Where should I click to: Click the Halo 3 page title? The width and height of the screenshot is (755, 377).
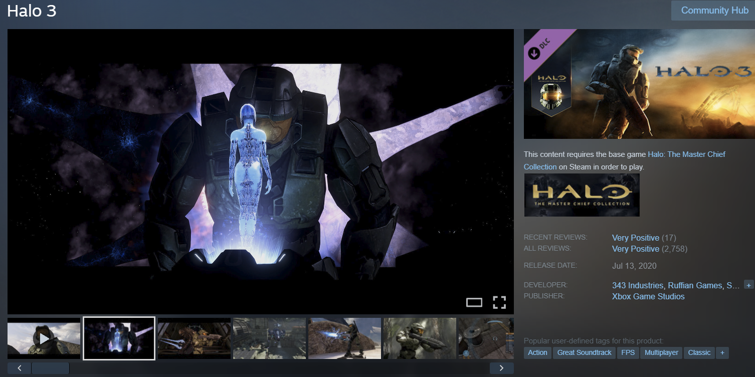point(32,11)
